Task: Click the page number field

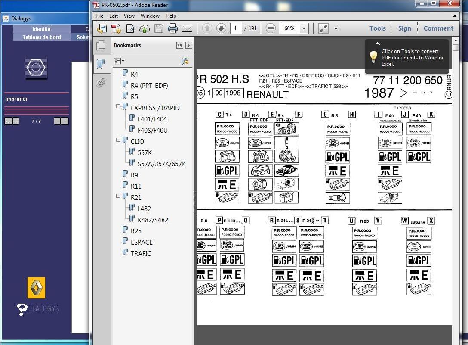Action: point(235,28)
